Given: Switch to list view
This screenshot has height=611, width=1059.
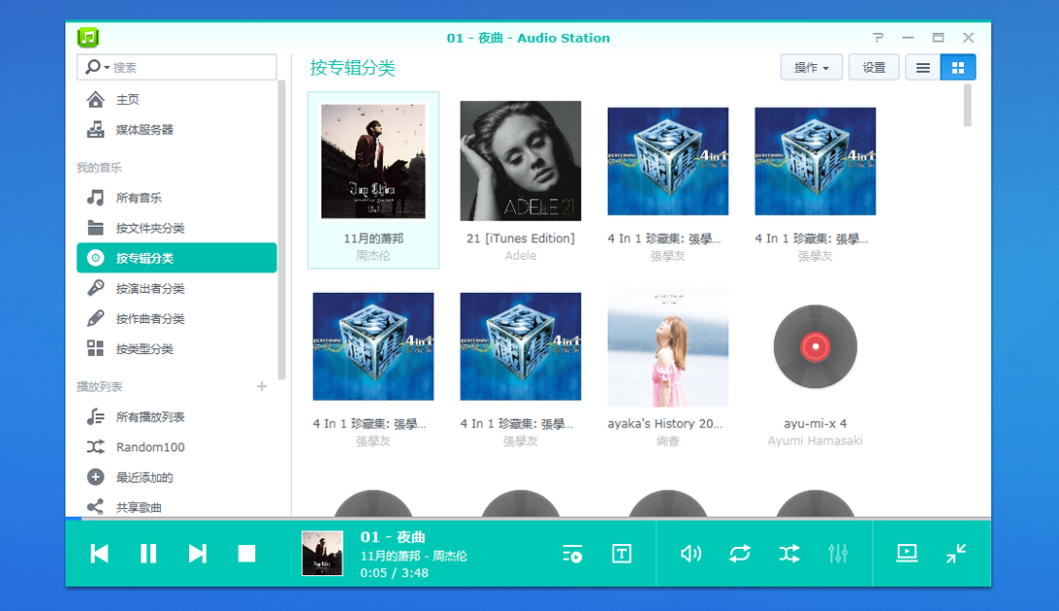Looking at the screenshot, I should [922, 68].
